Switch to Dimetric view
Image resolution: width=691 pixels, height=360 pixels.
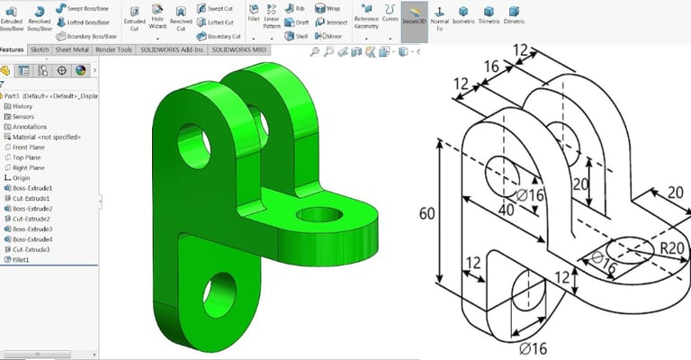pos(514,15)
